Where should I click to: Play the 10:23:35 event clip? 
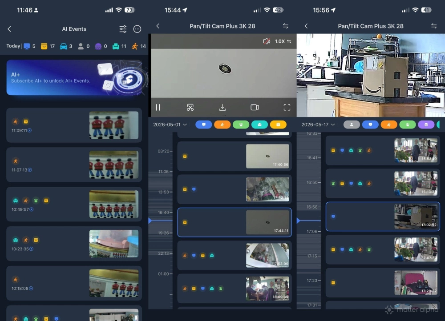click(x=31, y=249)
